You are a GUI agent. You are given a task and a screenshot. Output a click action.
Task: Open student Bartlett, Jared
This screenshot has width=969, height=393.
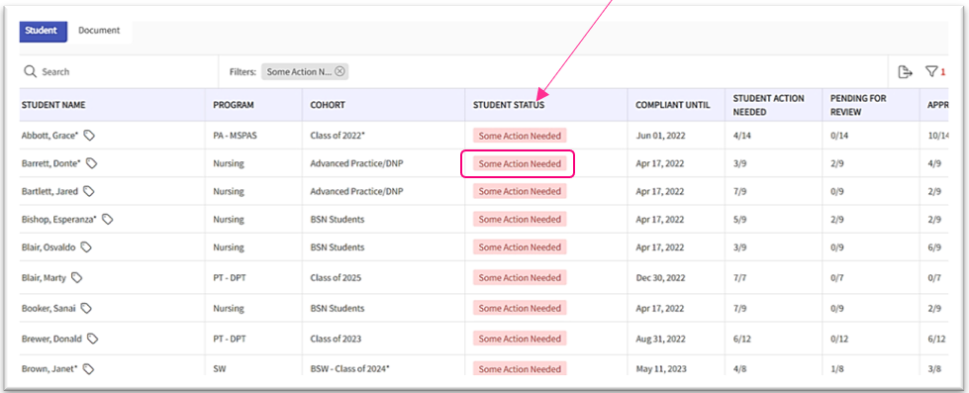pos(50,192)
